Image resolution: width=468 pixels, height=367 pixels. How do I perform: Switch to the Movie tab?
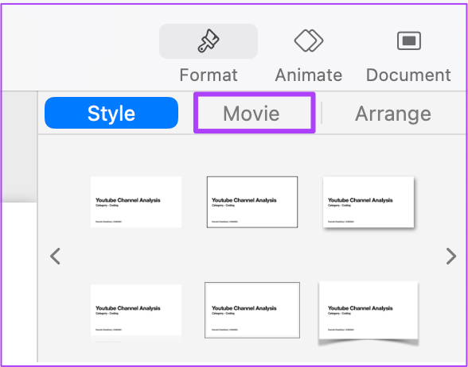[252, 113]
